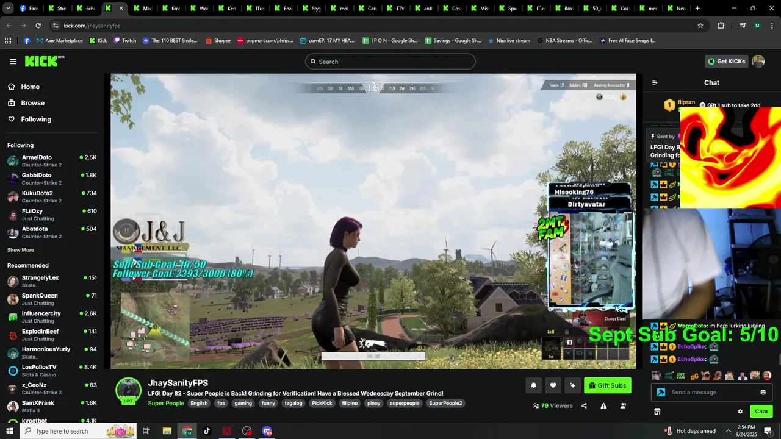Open the Kick hamburger sidebar menu

tap(13, 62)
